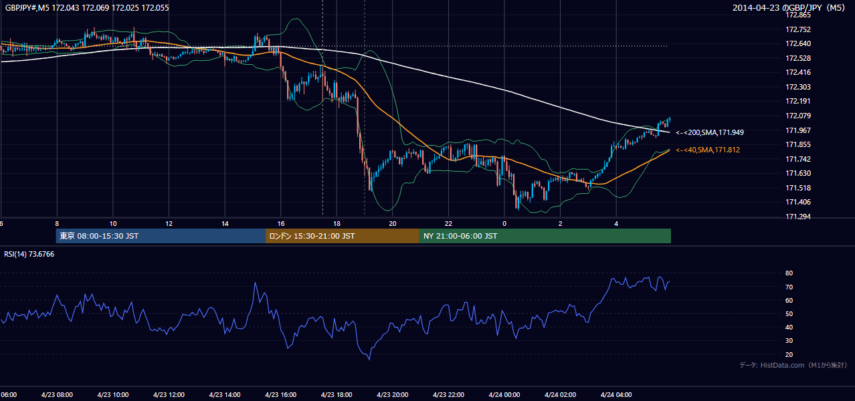Click the 200 SMA label reading 171.949

[709, 132]
